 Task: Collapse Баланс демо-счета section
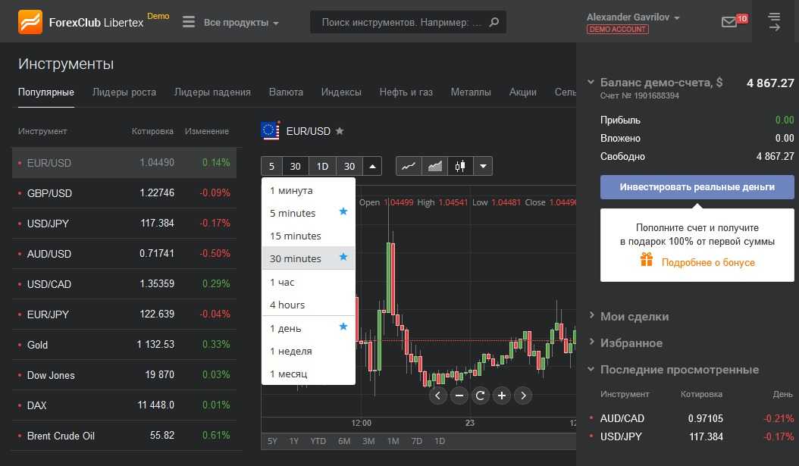coord(591,82)
